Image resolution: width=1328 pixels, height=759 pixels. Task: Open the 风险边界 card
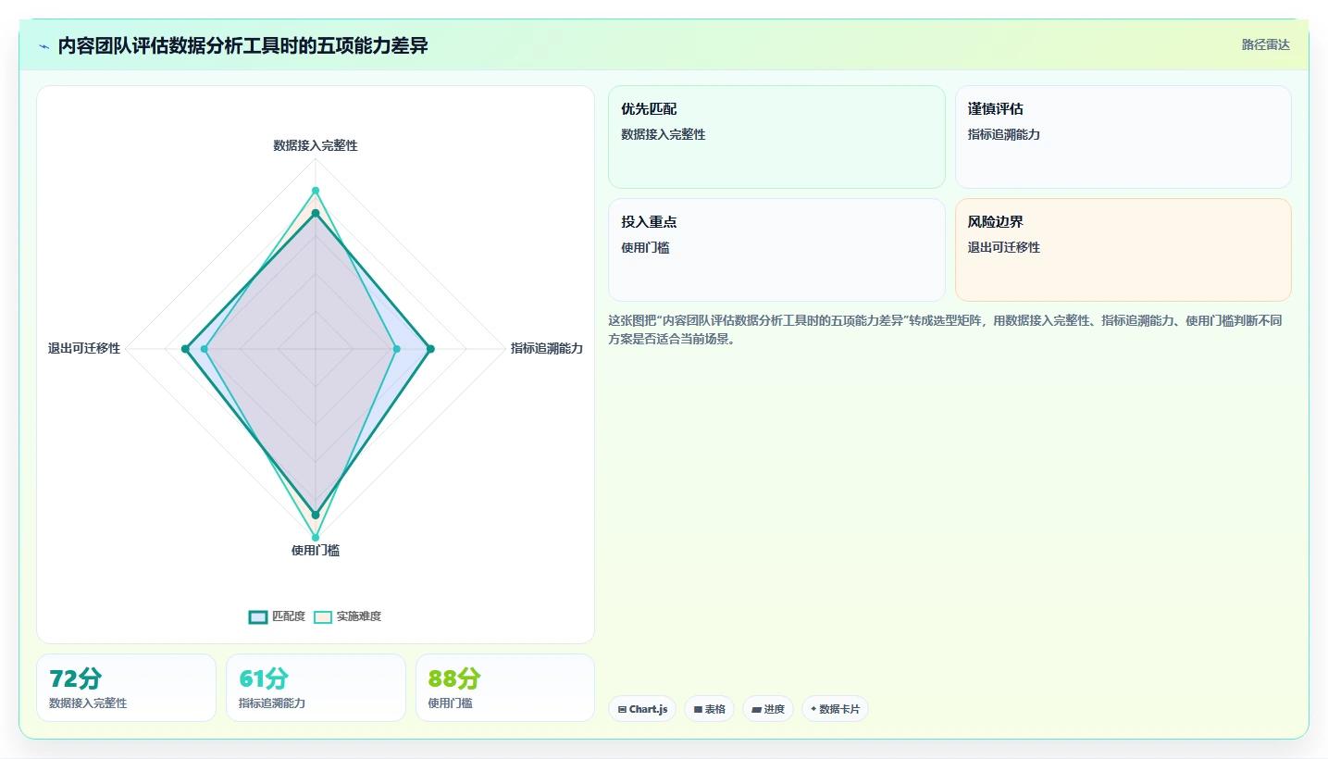tap(1123, 250)
